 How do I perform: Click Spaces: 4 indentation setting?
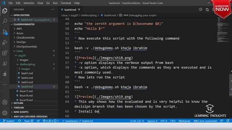point(152,121)
